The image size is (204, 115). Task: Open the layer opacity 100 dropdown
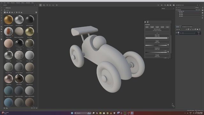point(199,34)
